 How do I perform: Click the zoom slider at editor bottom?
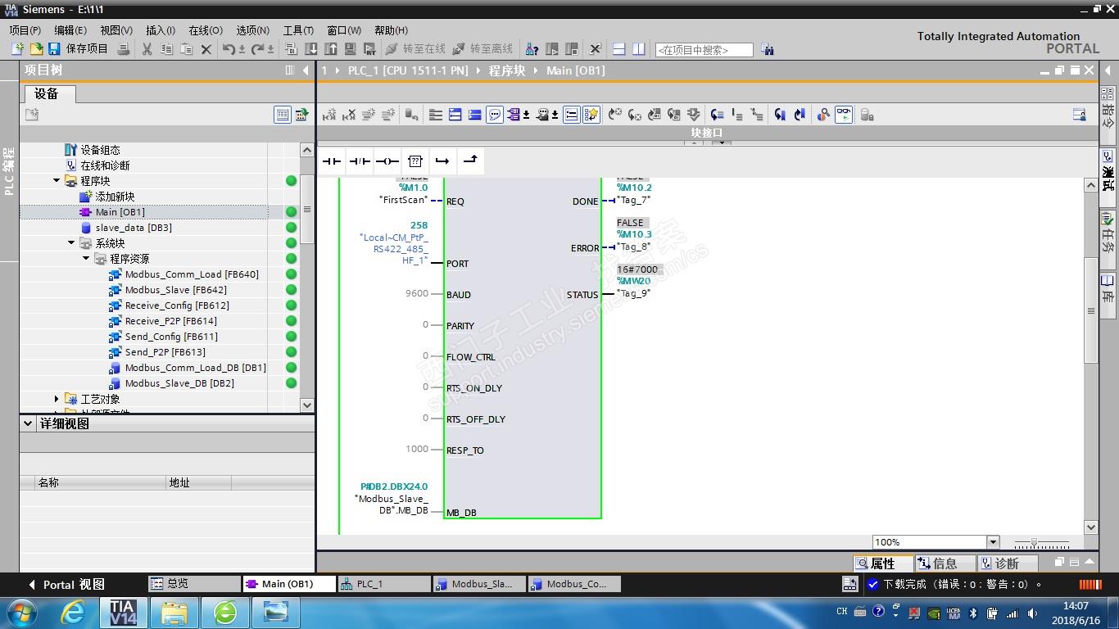pos(1035,543)
